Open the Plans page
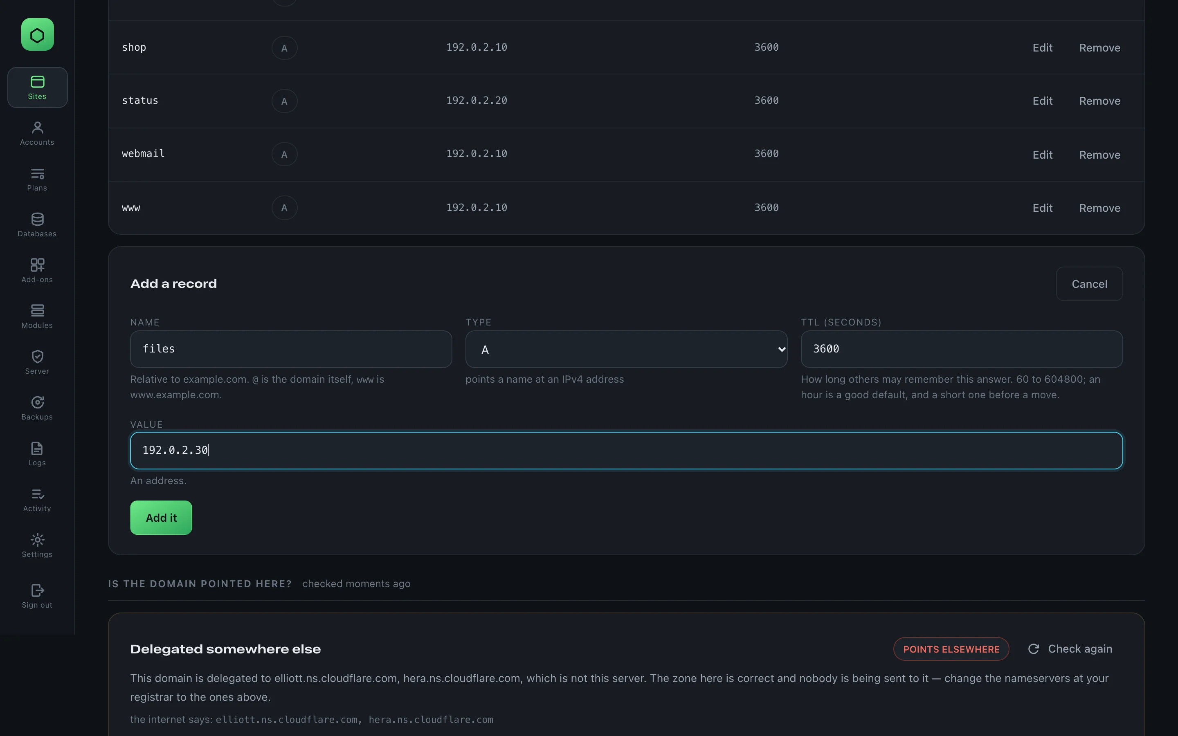Screen dimensions: 1178x736 click(38, 179)
